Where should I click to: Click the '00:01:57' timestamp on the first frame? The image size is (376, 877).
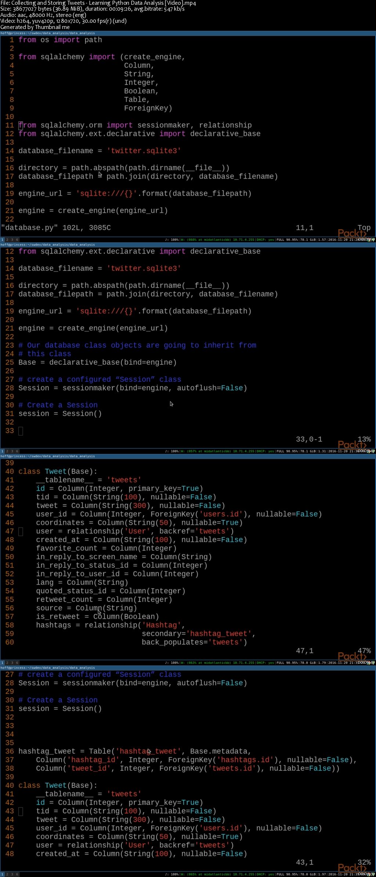[x=366, y=240]
